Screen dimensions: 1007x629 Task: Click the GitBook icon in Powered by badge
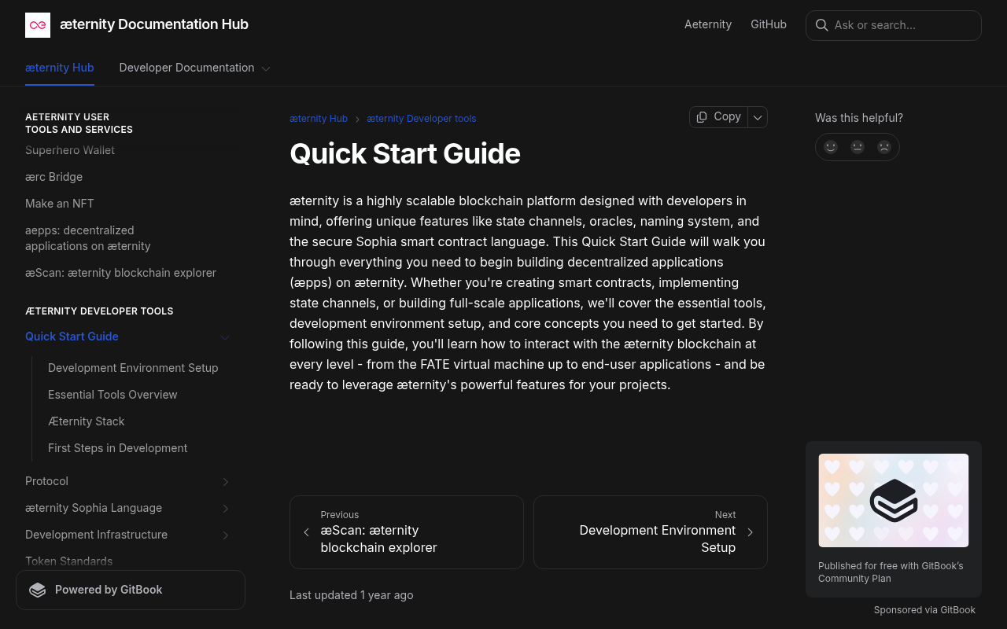tap(38, 590)
